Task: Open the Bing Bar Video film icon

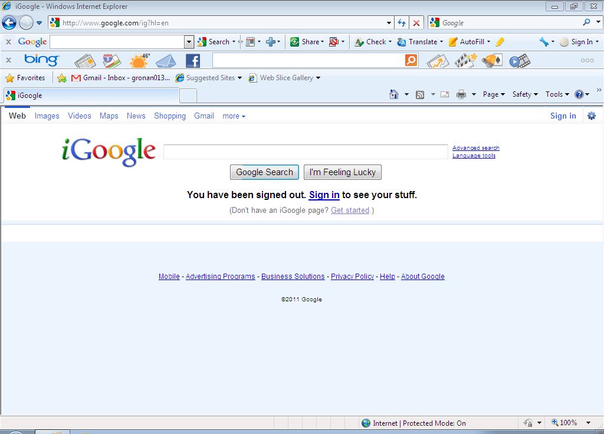Action: (x=520, y=61)
